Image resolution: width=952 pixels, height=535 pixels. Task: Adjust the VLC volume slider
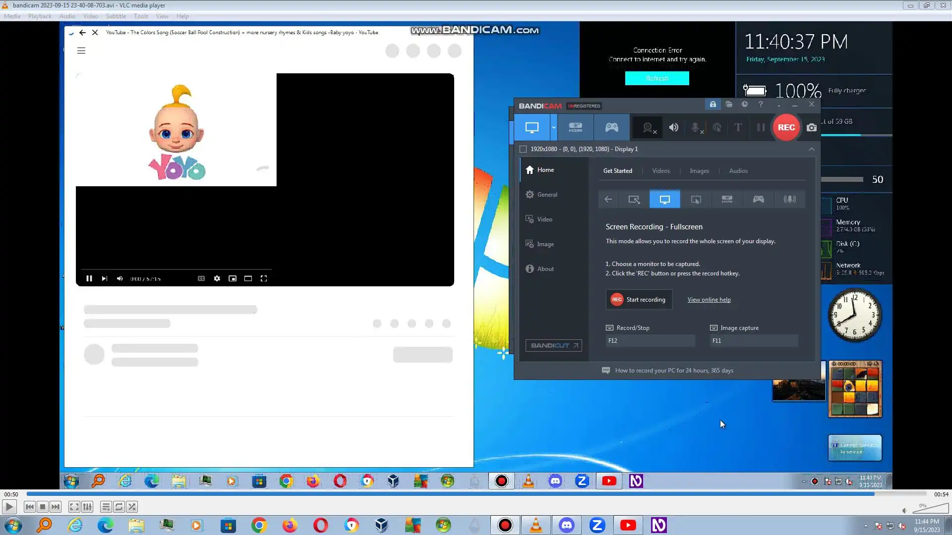tap(931, 509)
